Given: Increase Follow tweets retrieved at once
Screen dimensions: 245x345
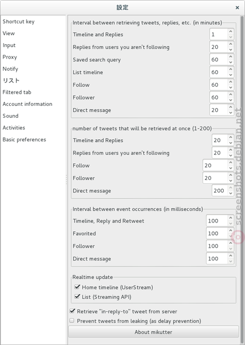Looking at the screenshot, I should coord(231,163).
